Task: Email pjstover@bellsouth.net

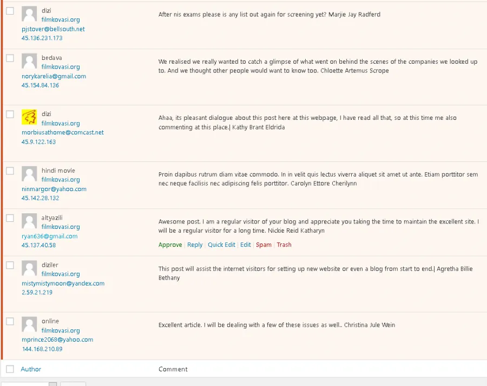Action: (53, 29)
